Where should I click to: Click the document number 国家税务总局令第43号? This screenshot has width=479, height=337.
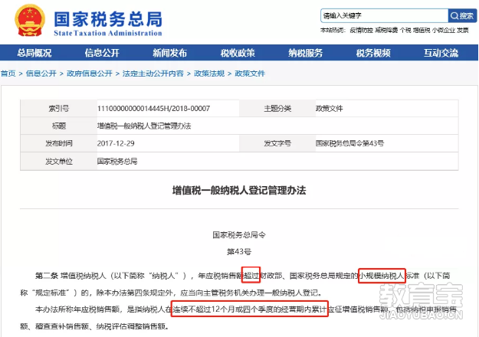pyautogui.click(x=349, y=143)
